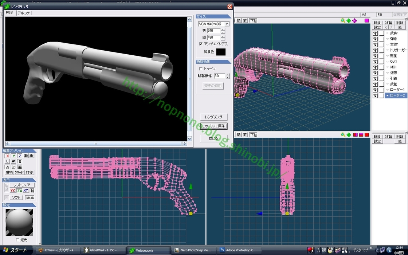Click 簡 in the bottom viewport header
408x255 pixels.
point(239,135)
